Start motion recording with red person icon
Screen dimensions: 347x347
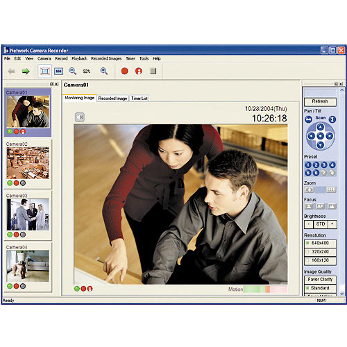(139, 71)
